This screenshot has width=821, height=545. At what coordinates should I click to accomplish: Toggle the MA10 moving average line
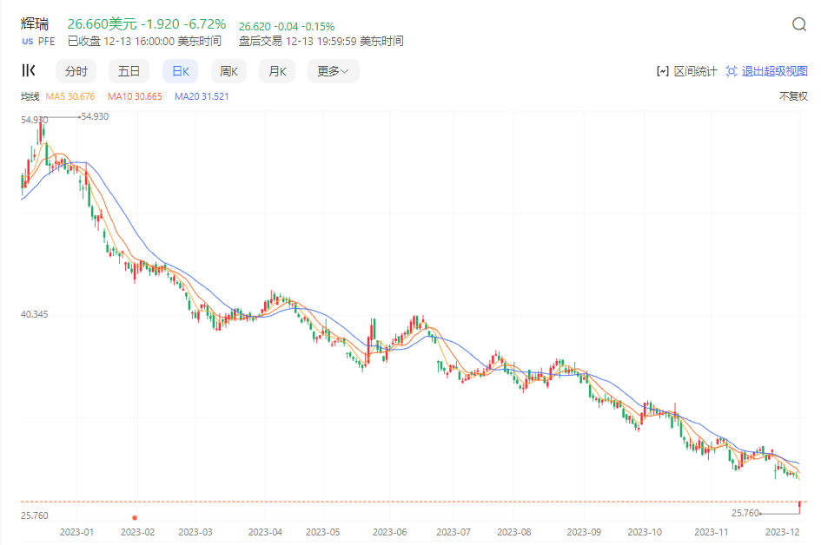135,96
